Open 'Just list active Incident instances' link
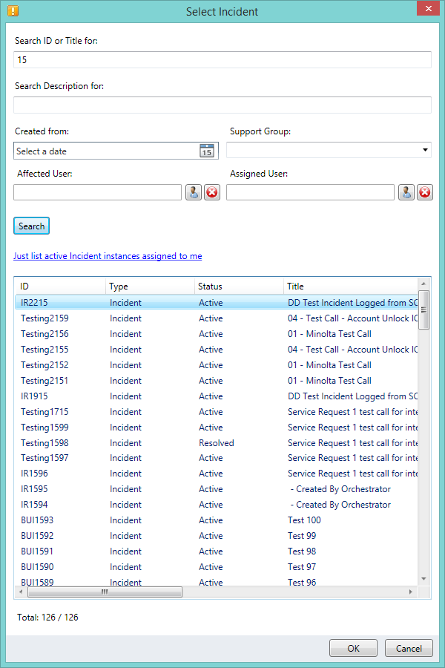445x668 pixels. [x=108, y=256]
